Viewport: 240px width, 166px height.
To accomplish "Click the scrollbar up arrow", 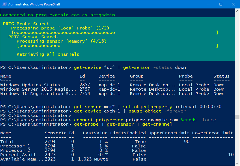I will pos(237,11).
